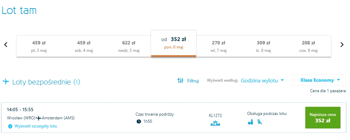Click the next dates right arrow
The width and height of the screenshot is (350, 140).
[x=342, y=44]
